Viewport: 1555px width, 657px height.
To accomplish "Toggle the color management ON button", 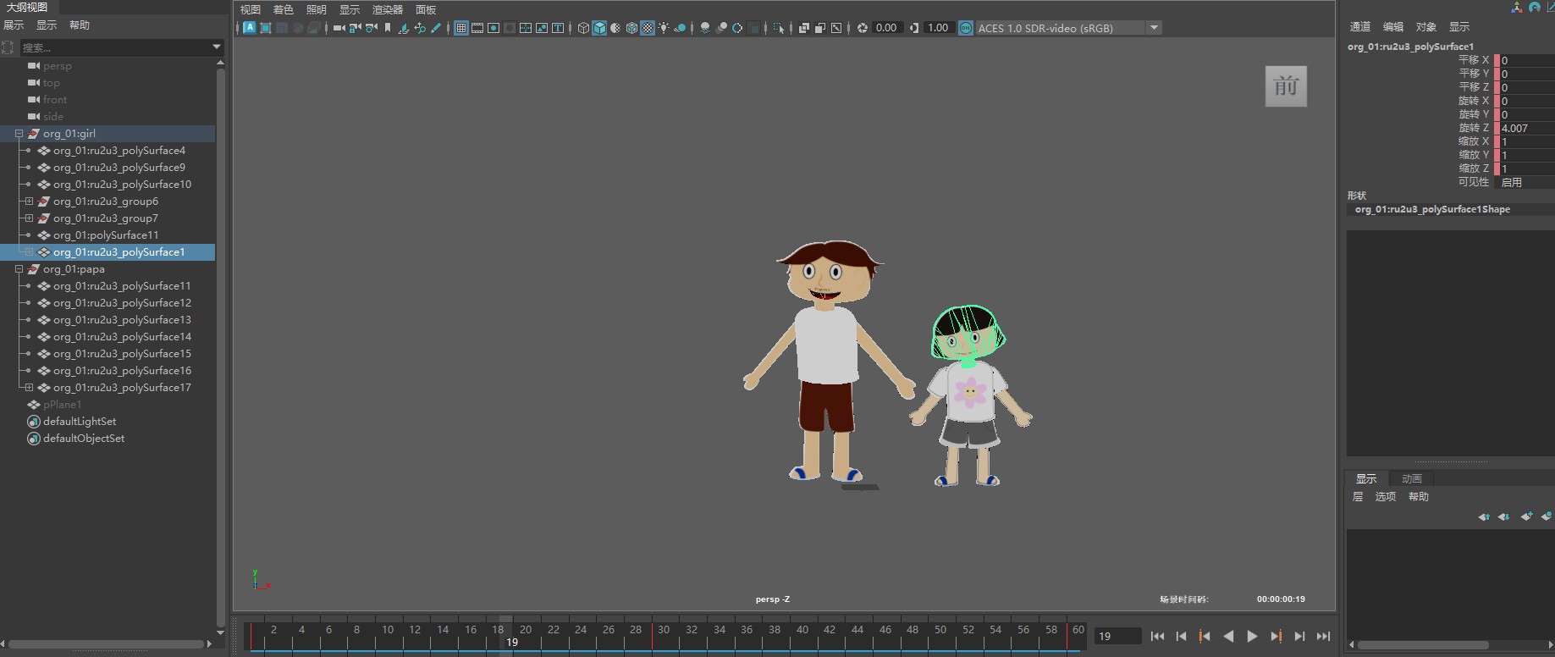I will click(966, 28).
